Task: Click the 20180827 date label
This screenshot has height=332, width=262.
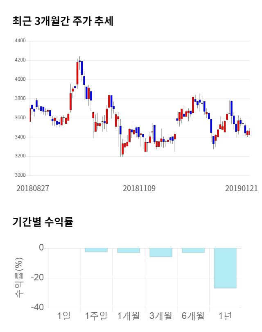Action: 33,188
